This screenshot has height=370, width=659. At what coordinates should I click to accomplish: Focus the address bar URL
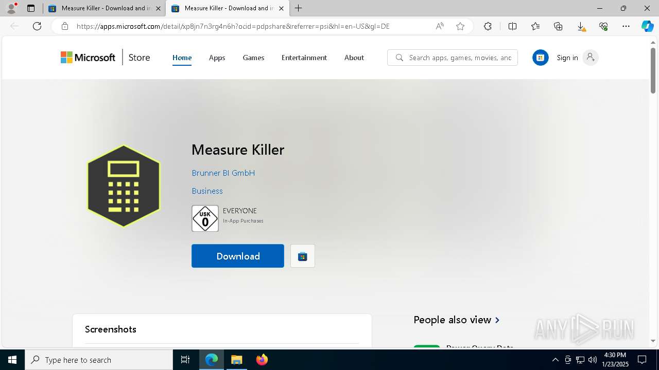coord(233,26)
